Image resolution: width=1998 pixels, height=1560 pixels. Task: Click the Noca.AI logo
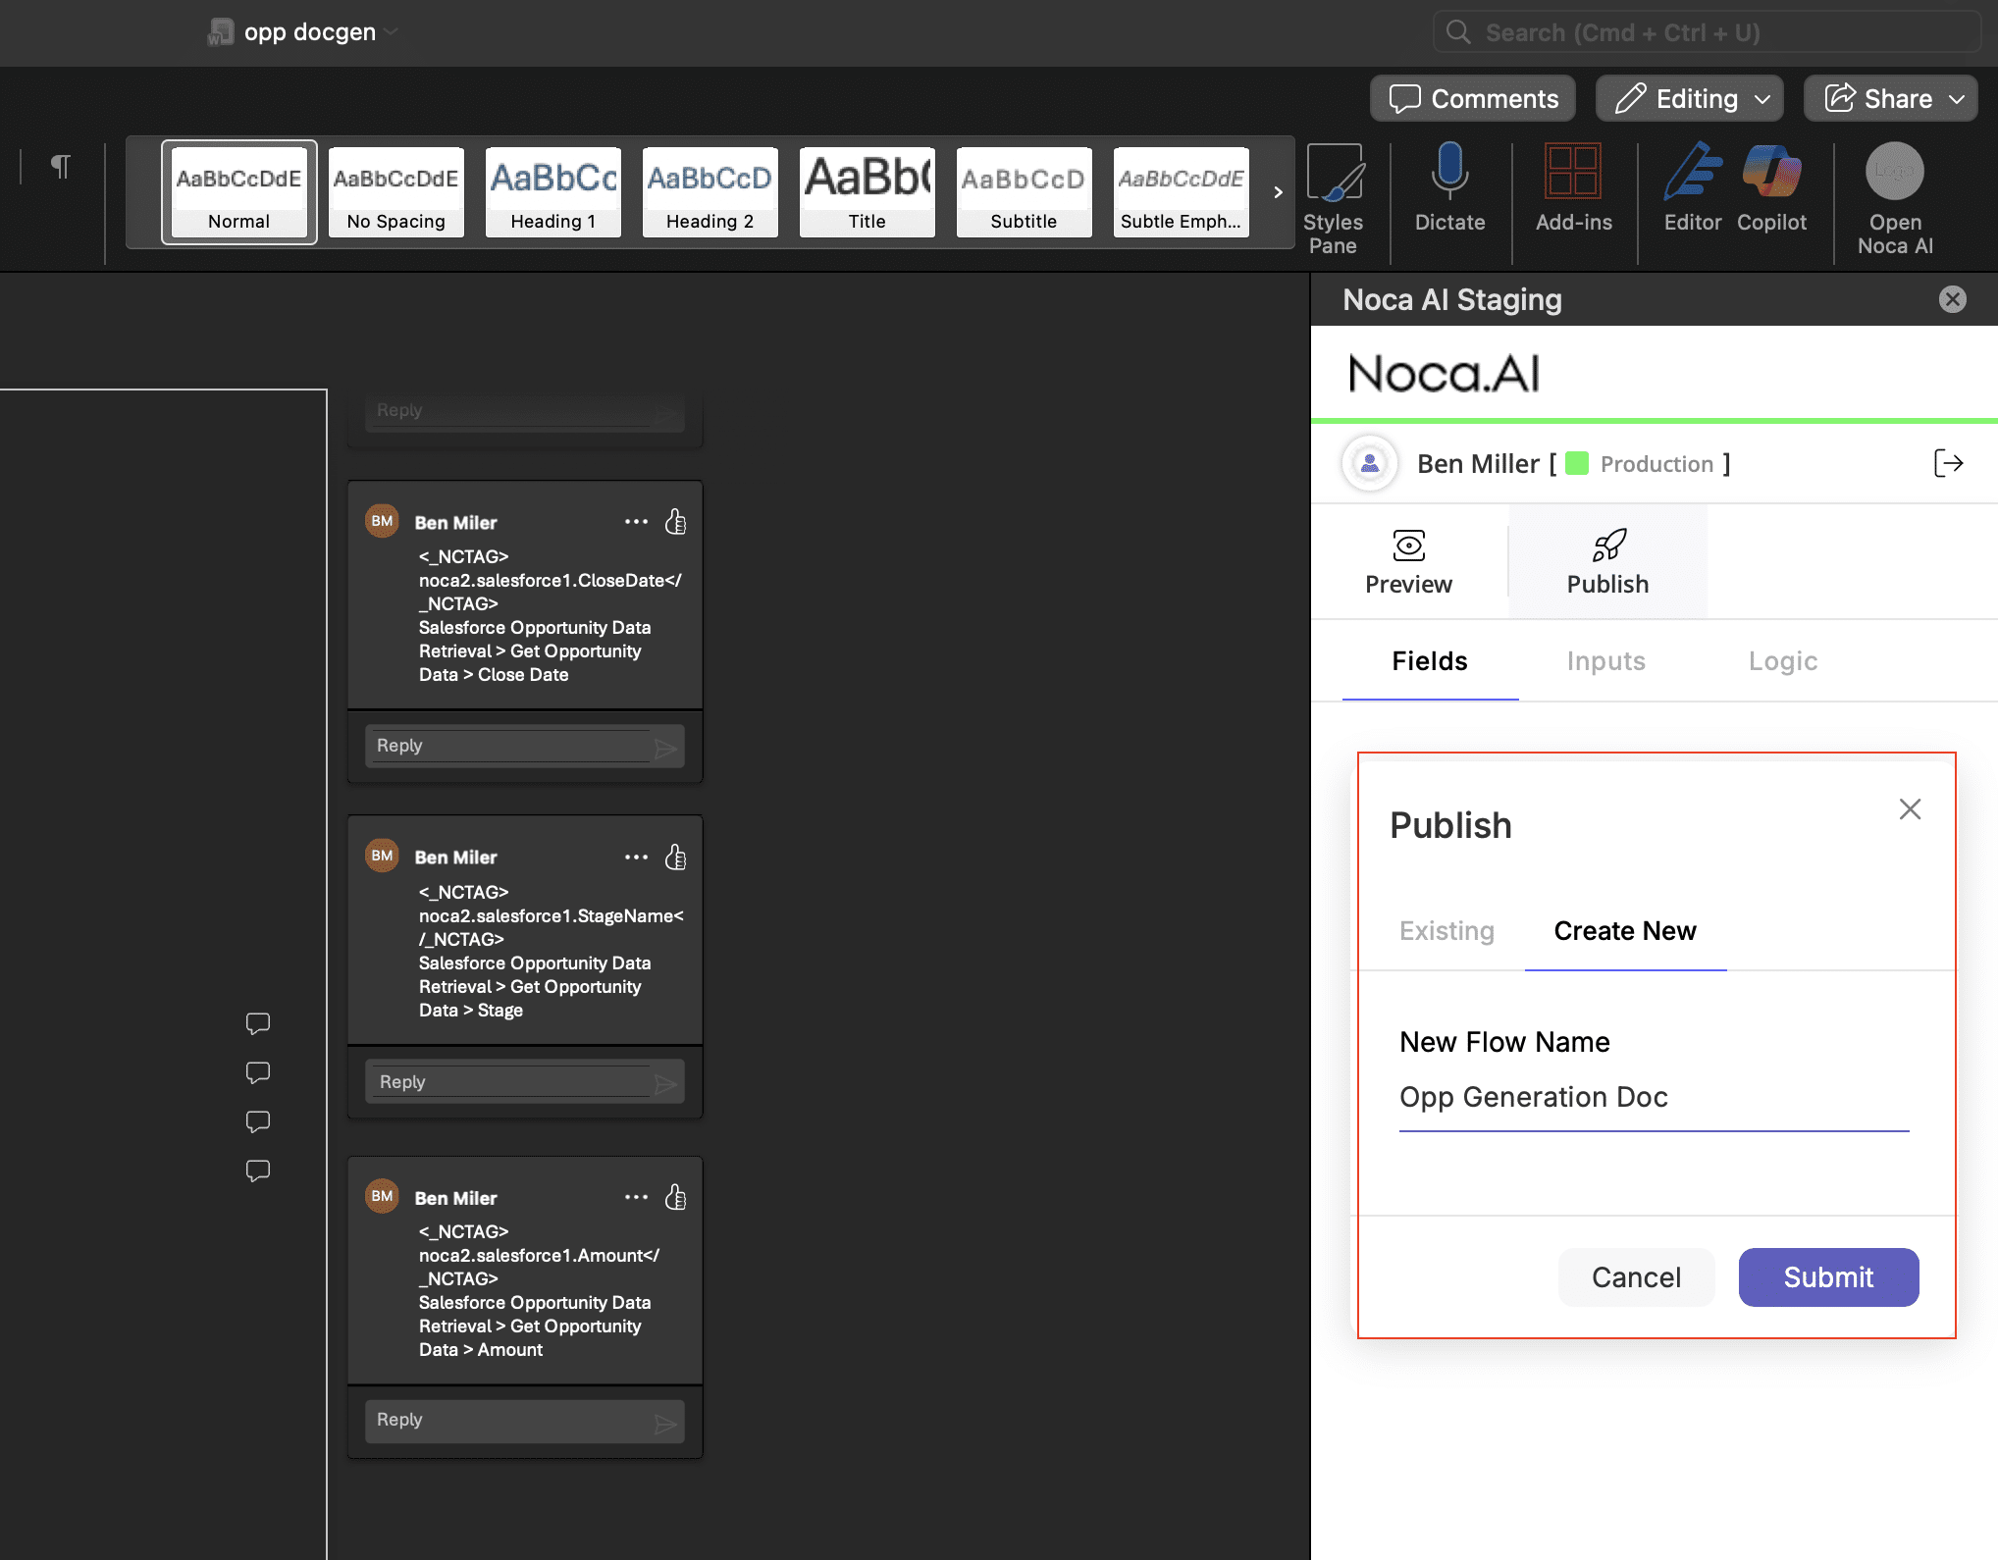point(1444,374)
